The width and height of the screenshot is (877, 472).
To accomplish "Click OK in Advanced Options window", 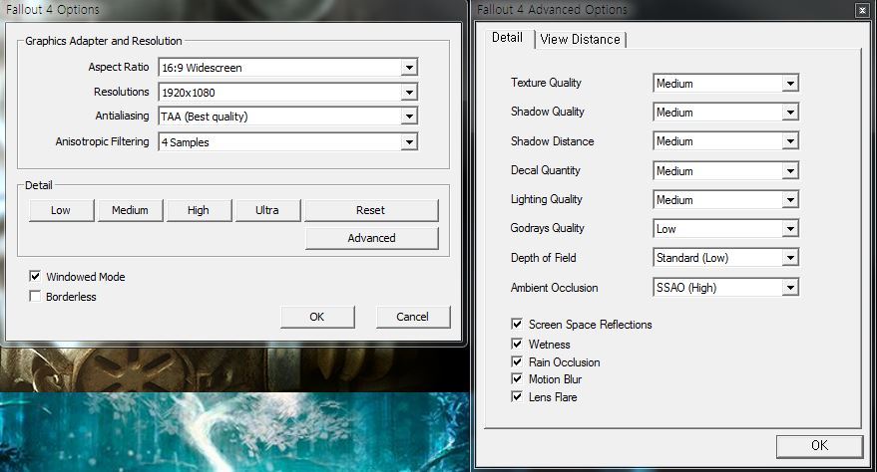I will click(819, 446).
